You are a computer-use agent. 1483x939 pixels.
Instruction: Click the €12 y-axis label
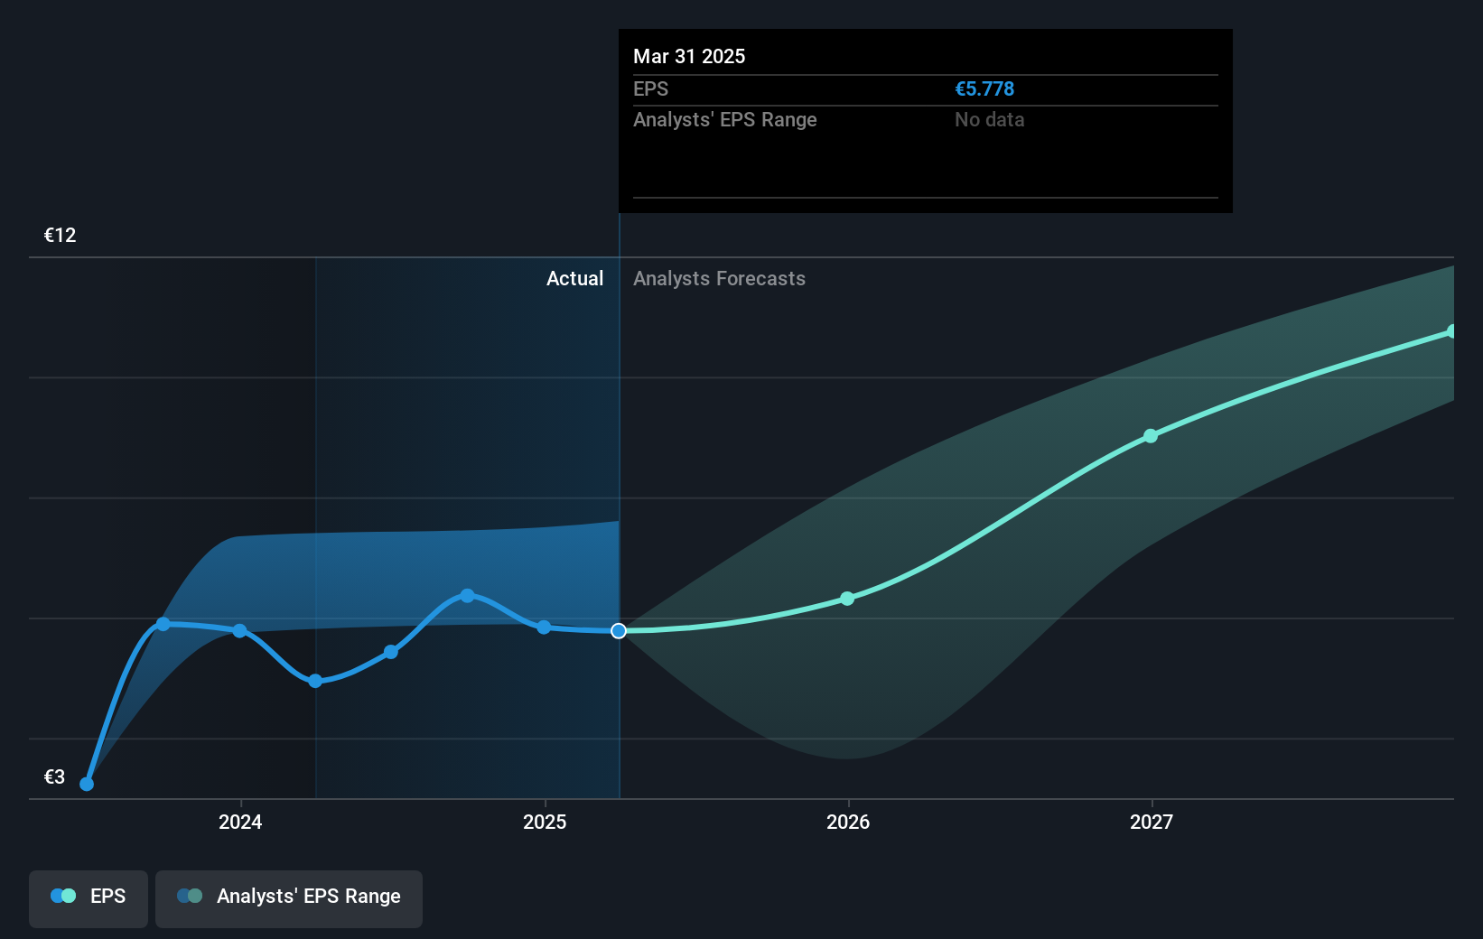click(60, 235)
